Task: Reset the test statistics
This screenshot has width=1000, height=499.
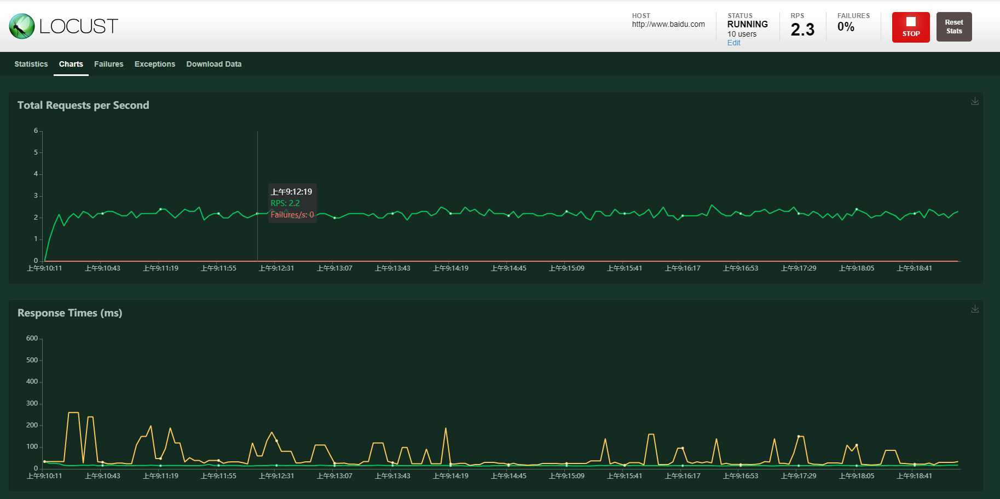Action: tap(954, 27)
